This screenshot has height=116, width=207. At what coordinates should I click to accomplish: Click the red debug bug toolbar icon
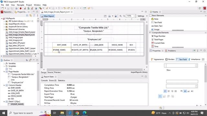point(21,8)
